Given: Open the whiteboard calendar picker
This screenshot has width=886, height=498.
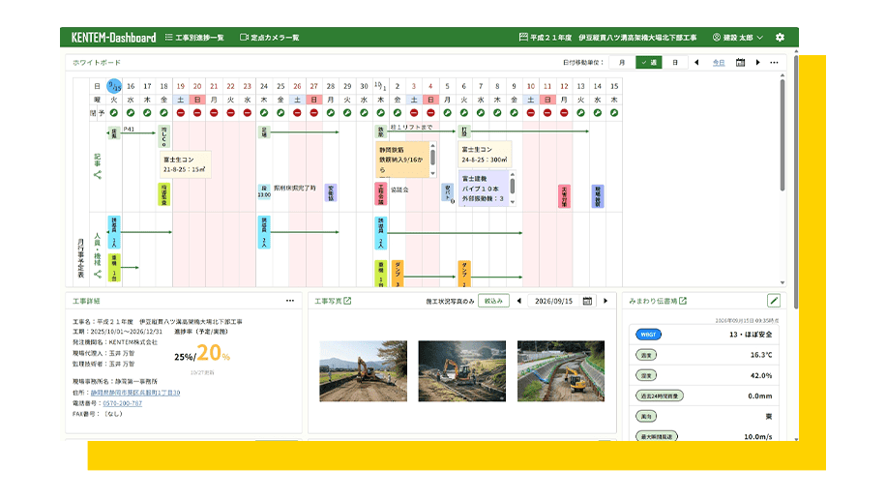Looking at the screenshot, I should [x=740, y=63].
